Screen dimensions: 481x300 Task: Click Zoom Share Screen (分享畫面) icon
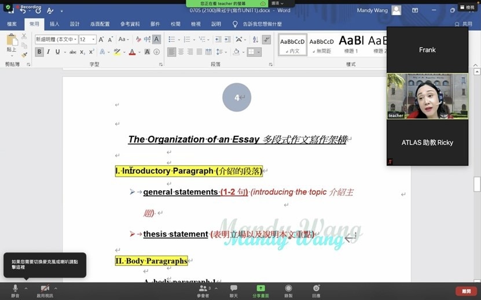point(260,291)
